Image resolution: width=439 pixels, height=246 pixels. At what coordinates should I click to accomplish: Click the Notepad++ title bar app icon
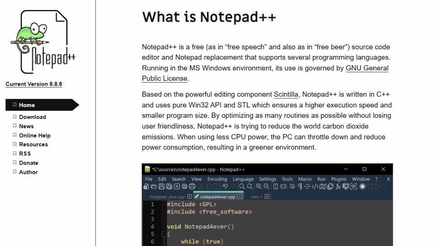[147, 169]
